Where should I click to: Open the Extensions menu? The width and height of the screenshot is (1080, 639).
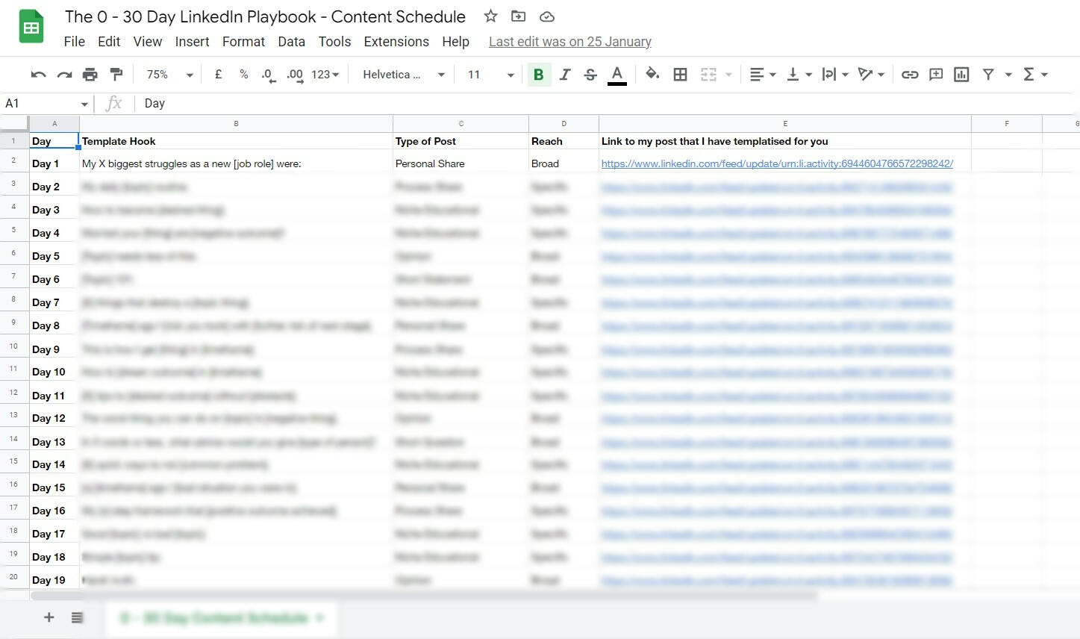click(x=396, y=42)
